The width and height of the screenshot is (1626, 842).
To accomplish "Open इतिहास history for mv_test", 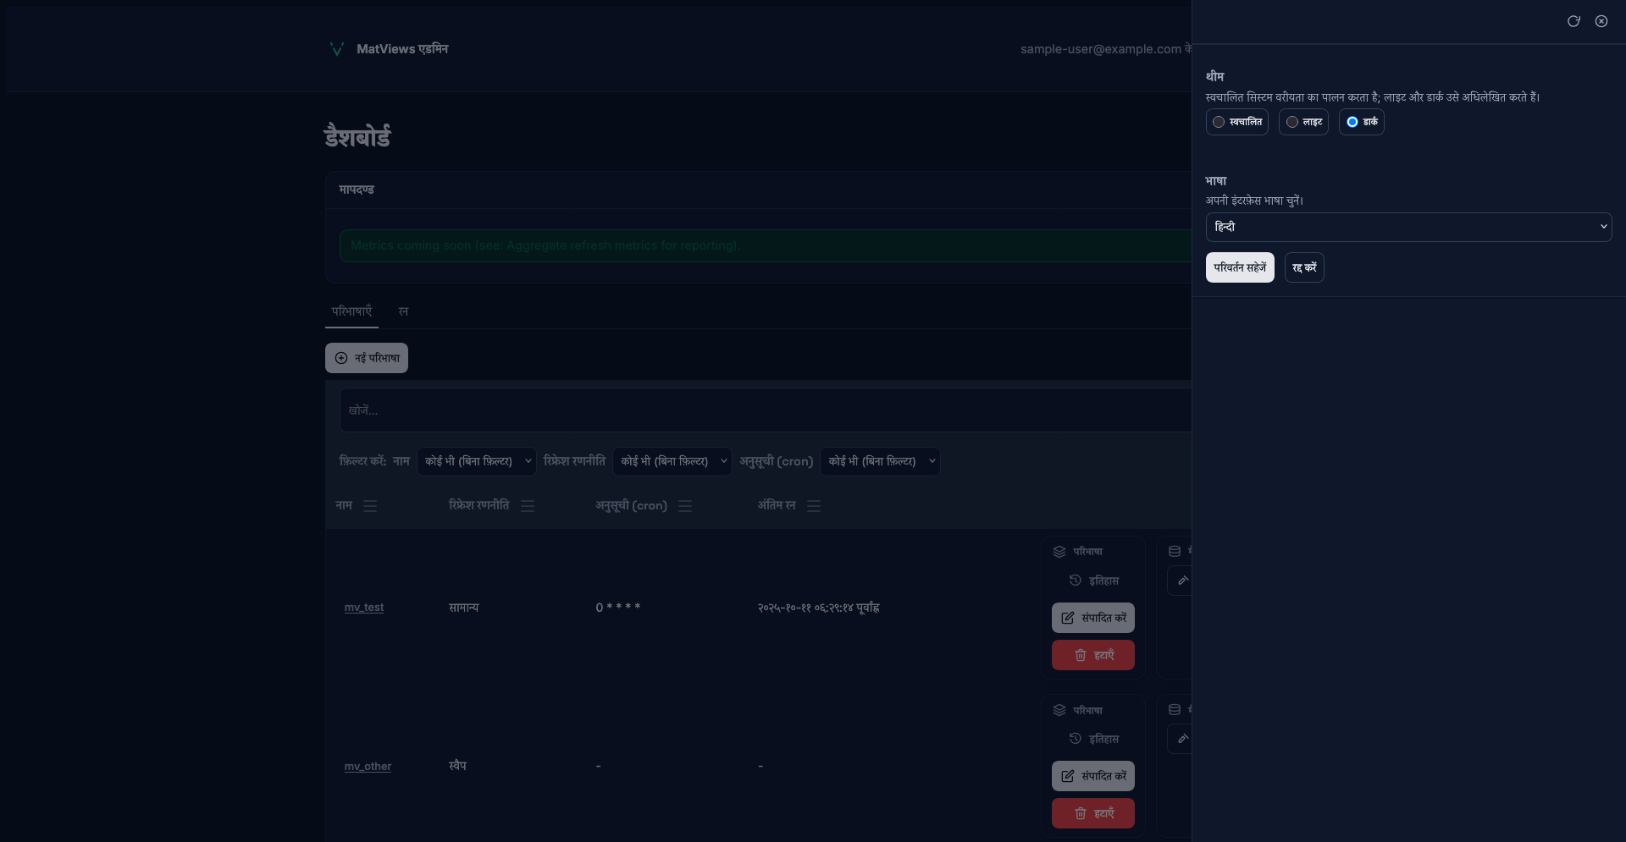I will click(x=1093, y=581).
